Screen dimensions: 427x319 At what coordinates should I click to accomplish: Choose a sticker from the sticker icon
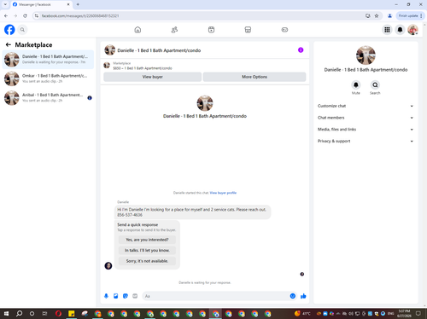(126, 296)
